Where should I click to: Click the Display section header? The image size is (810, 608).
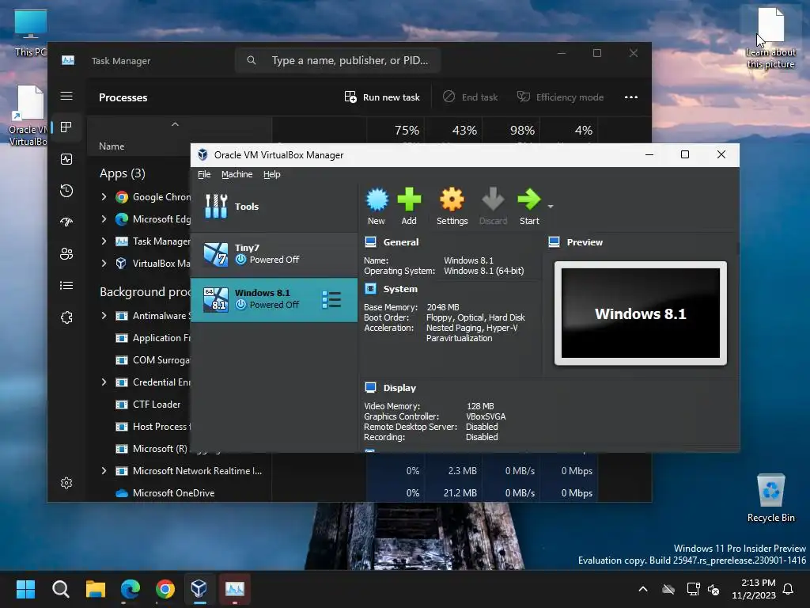tap(399, 388)
